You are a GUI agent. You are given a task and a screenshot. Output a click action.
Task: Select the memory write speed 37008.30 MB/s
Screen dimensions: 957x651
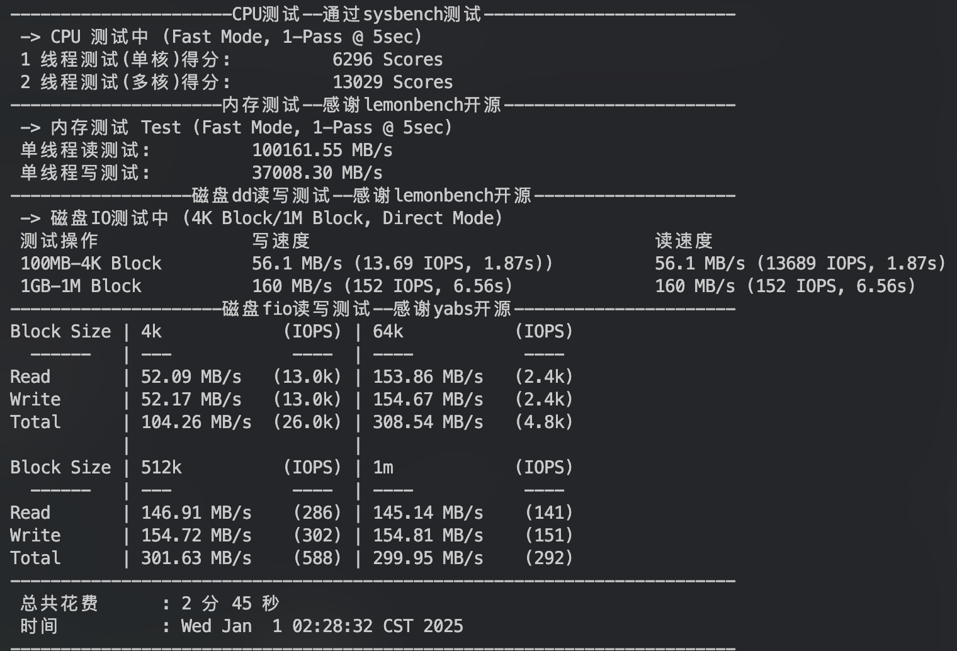click(317, 173)
